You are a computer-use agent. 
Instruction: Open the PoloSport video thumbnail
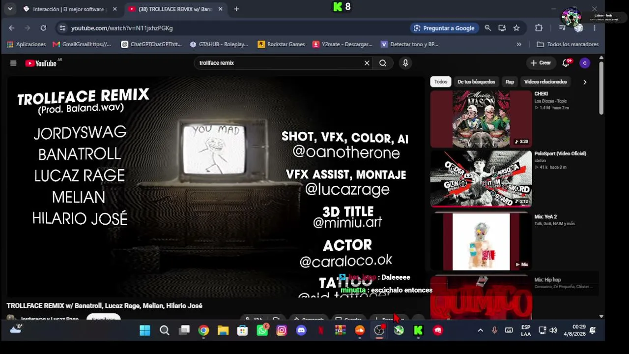tap(481, 179)
